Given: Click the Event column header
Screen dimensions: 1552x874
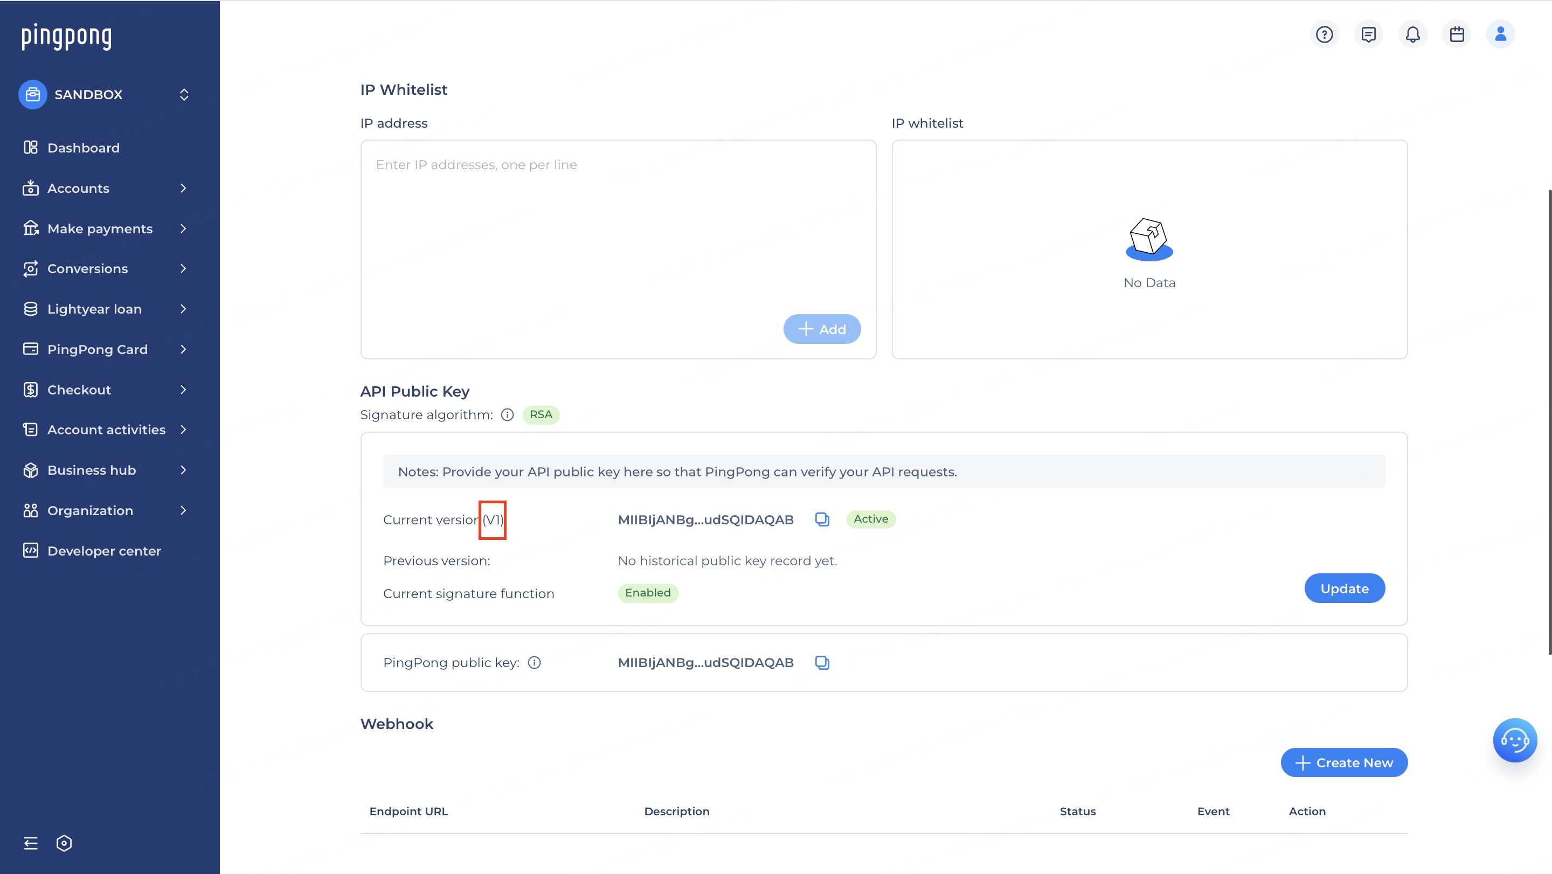Looking at the screenshot, I should (1213, 811).
